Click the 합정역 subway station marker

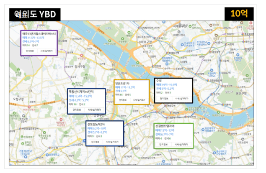[x=153, y=66]
